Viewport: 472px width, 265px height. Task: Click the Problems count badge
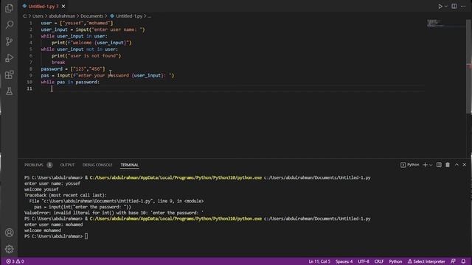[x=49, y=165]
